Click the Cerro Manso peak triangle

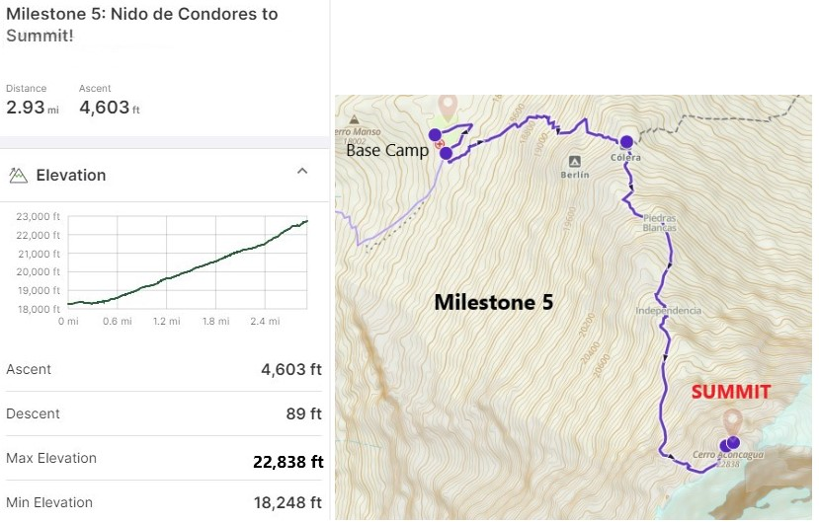353,119
